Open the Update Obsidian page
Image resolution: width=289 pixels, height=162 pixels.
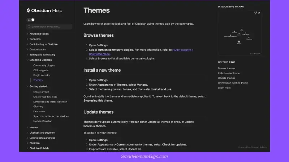(43, 121)
